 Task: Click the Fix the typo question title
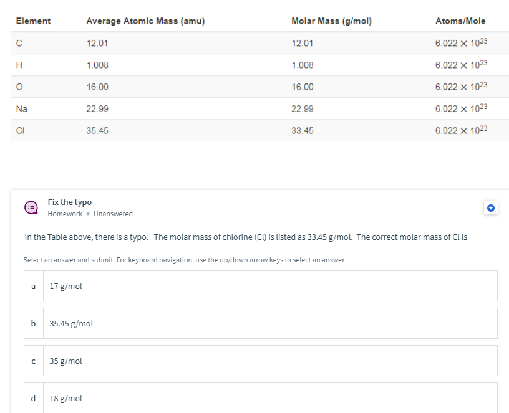pos(68,202)
